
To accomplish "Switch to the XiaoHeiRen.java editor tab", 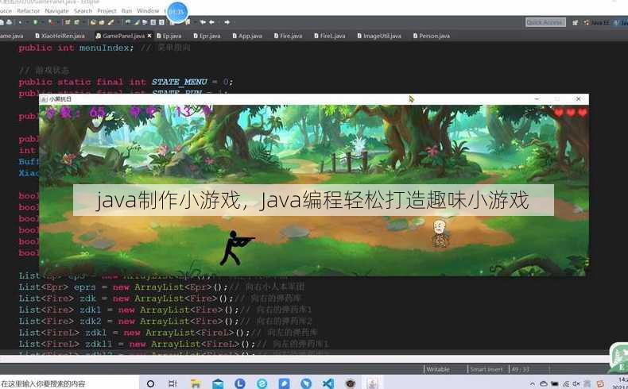I will point(60,36).
